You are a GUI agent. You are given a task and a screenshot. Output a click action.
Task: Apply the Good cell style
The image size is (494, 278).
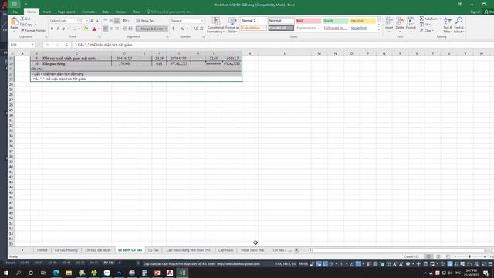coord(336,21)
